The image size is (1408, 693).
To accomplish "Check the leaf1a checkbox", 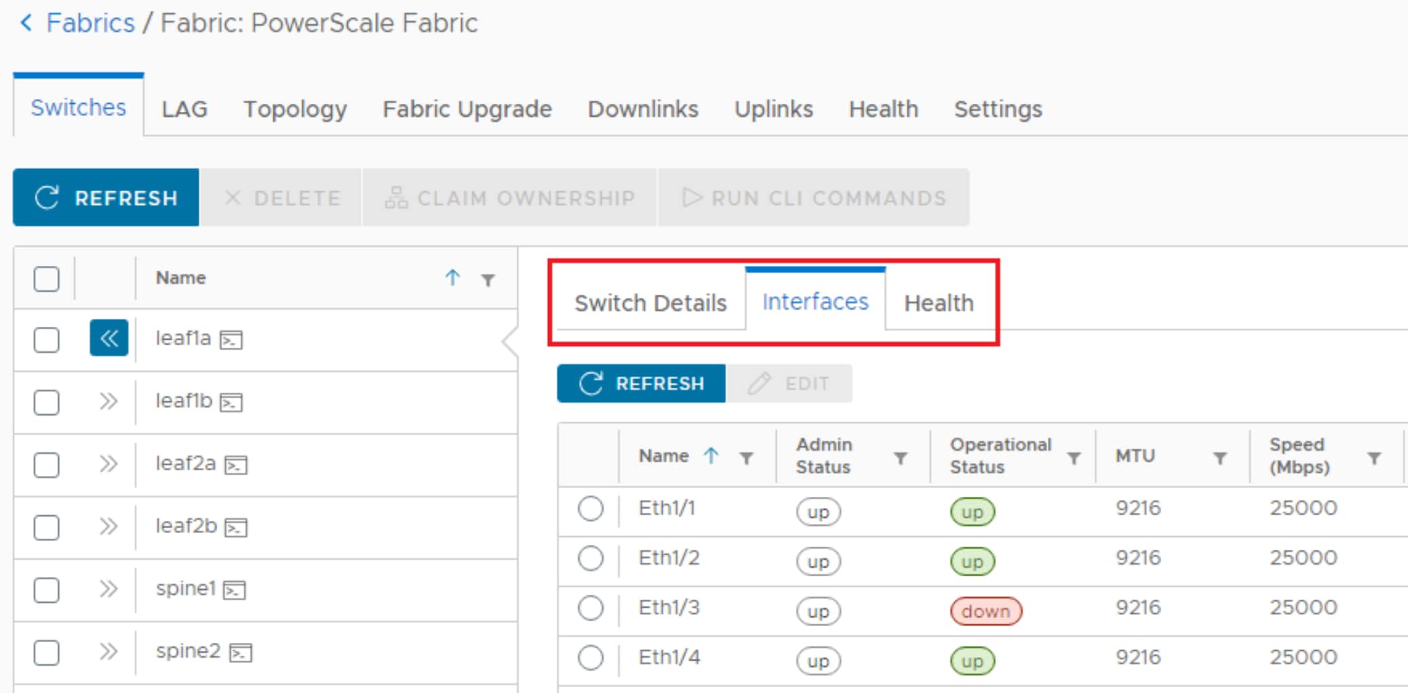I will (46, 340).
